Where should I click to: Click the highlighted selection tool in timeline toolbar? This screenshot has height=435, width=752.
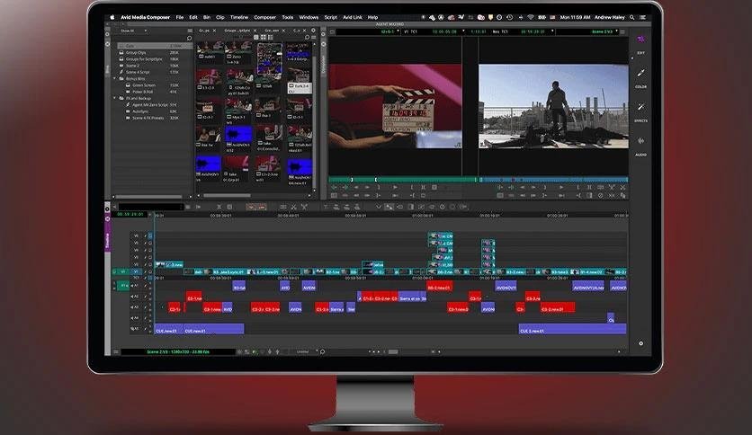point(389,207)
